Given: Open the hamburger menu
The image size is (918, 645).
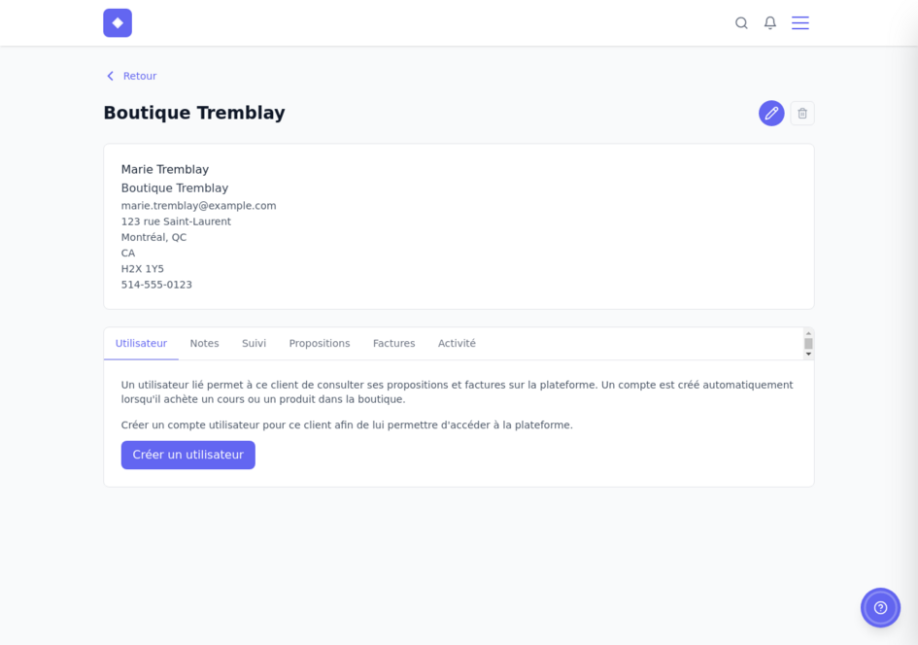Looking at the screenshot, I should (x=800, y=22).
